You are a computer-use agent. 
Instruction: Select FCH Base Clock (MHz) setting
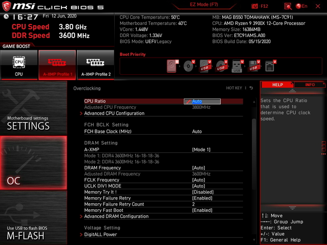tap(163, 131)
